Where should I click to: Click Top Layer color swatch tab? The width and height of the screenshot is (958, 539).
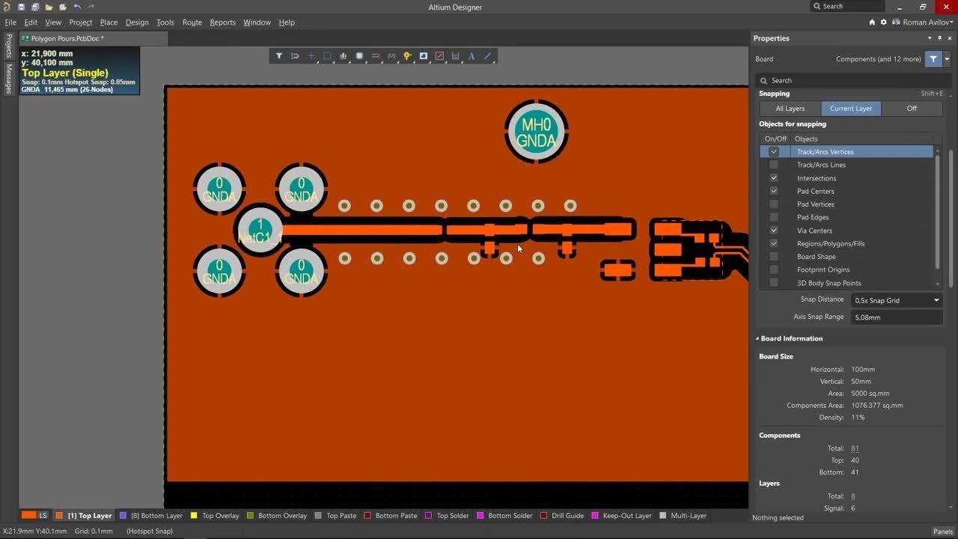click(x=59, y=516)
